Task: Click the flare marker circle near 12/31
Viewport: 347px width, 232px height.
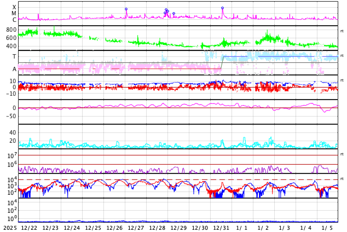Action: point(222,8)
